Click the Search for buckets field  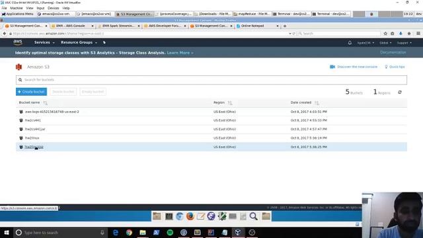pos(211,80)
